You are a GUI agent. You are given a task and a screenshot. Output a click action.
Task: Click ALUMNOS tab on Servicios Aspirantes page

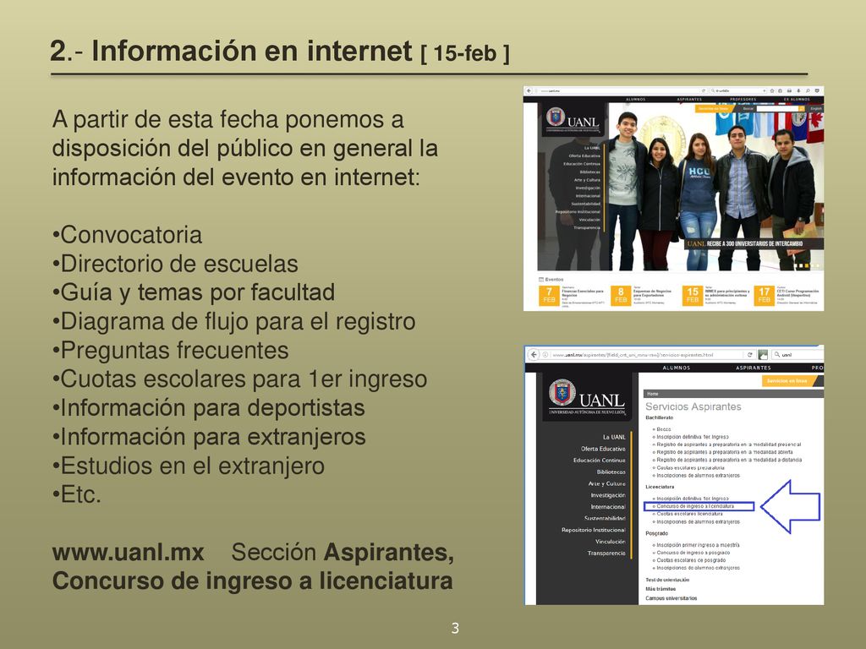[x=677, y=368]
